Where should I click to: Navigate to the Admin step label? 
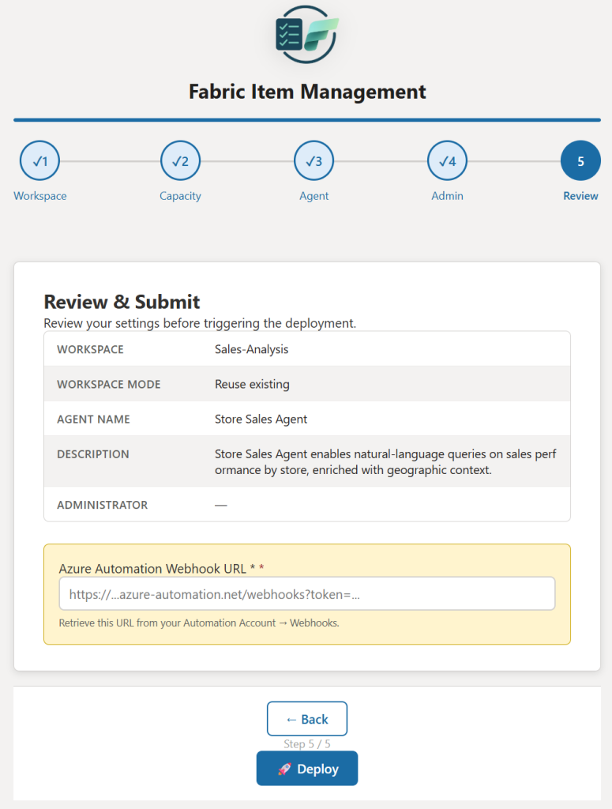coord(447,196)
